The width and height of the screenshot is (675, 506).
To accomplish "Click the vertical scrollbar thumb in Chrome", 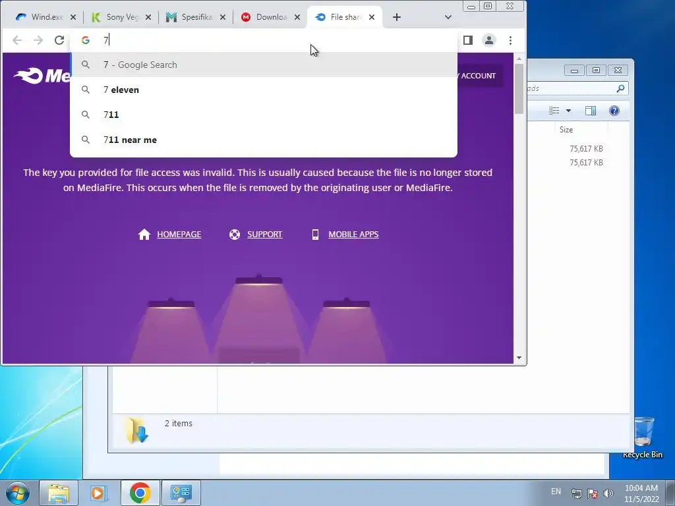I will tap(519, 89).
